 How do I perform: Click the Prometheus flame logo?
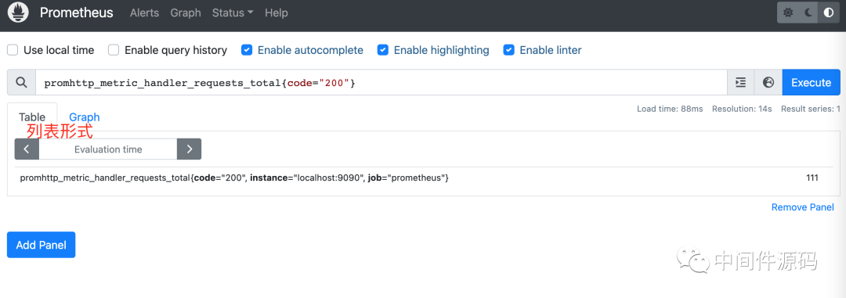[18, 13]
